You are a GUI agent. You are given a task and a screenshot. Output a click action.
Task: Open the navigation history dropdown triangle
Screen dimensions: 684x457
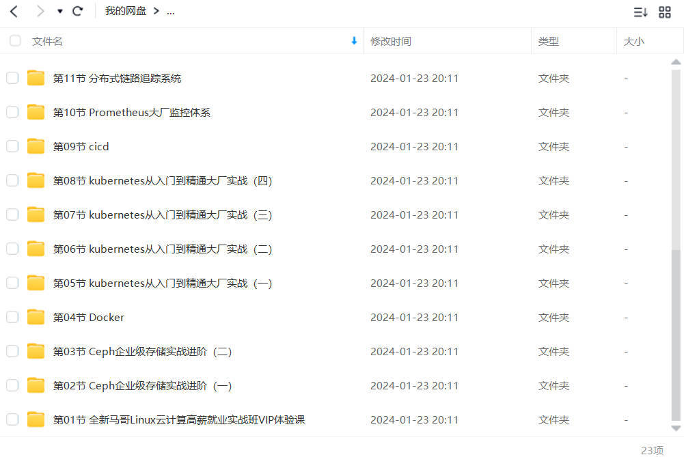pos(59,12)
